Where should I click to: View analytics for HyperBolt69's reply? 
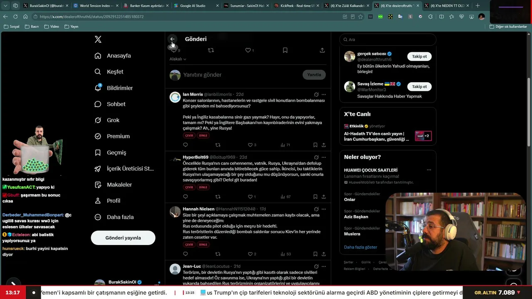coord(285,197)
